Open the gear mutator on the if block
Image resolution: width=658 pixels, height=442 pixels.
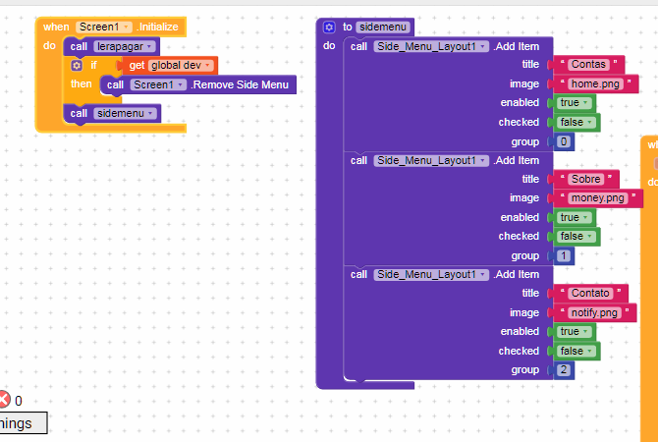pyautogui.click(x=77, y=66)
